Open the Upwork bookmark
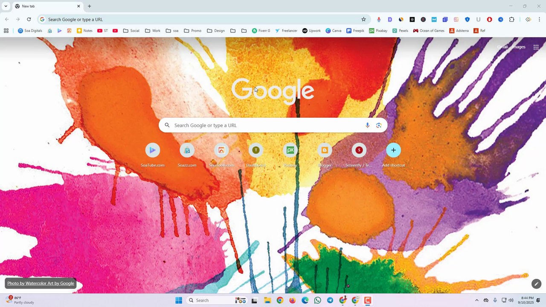This screenshot has width=546, height=307. tap(311, 31)
